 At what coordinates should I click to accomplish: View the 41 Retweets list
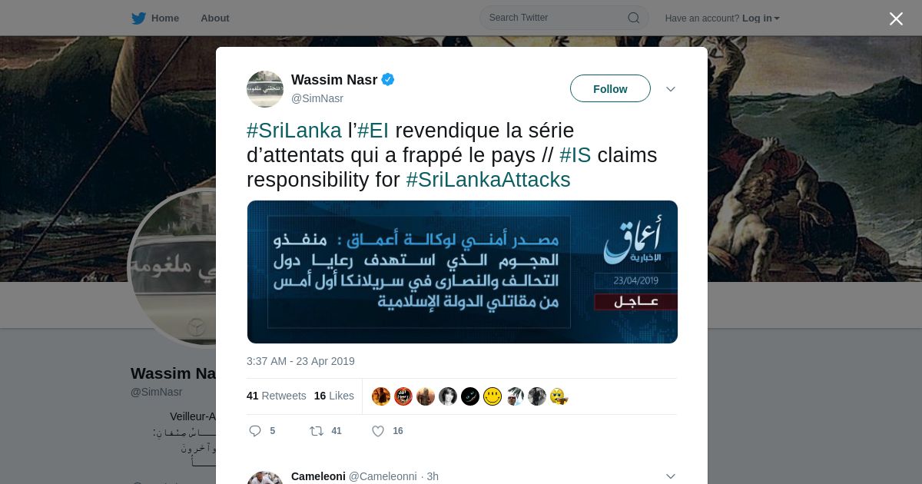pos(277,396)
